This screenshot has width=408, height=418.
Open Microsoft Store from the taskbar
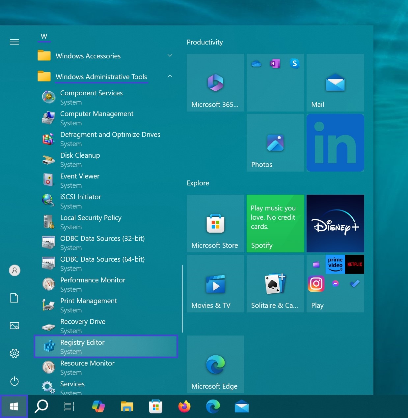156,406
